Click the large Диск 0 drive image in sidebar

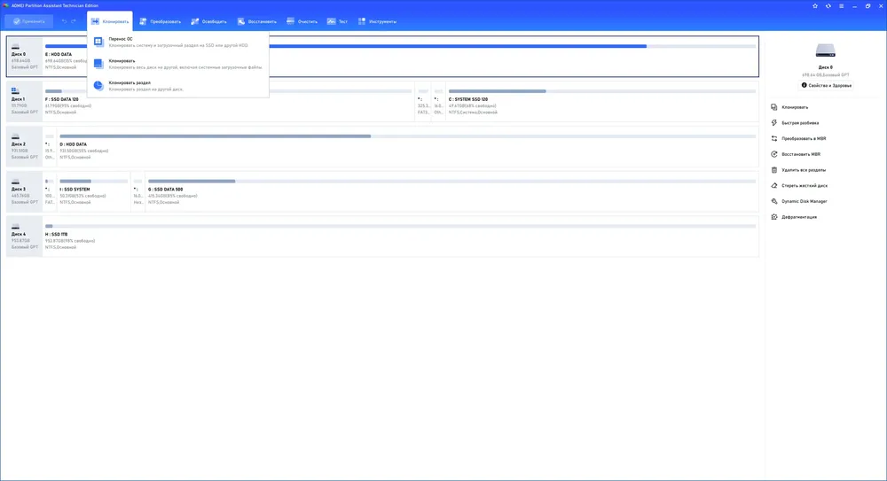click(825, 50)
